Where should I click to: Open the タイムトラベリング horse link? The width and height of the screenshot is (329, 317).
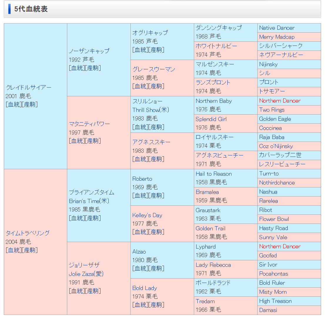click(28, 233)
